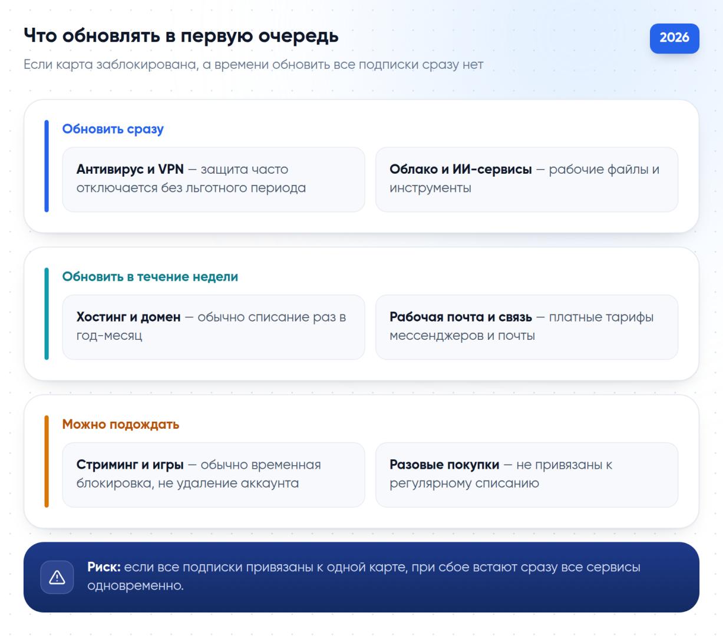The height and width of the screenshot is (636, 723).
Task: Click the warning triangle icon in the risk banner
Action: pyautogui.click(x=57, y=577)
